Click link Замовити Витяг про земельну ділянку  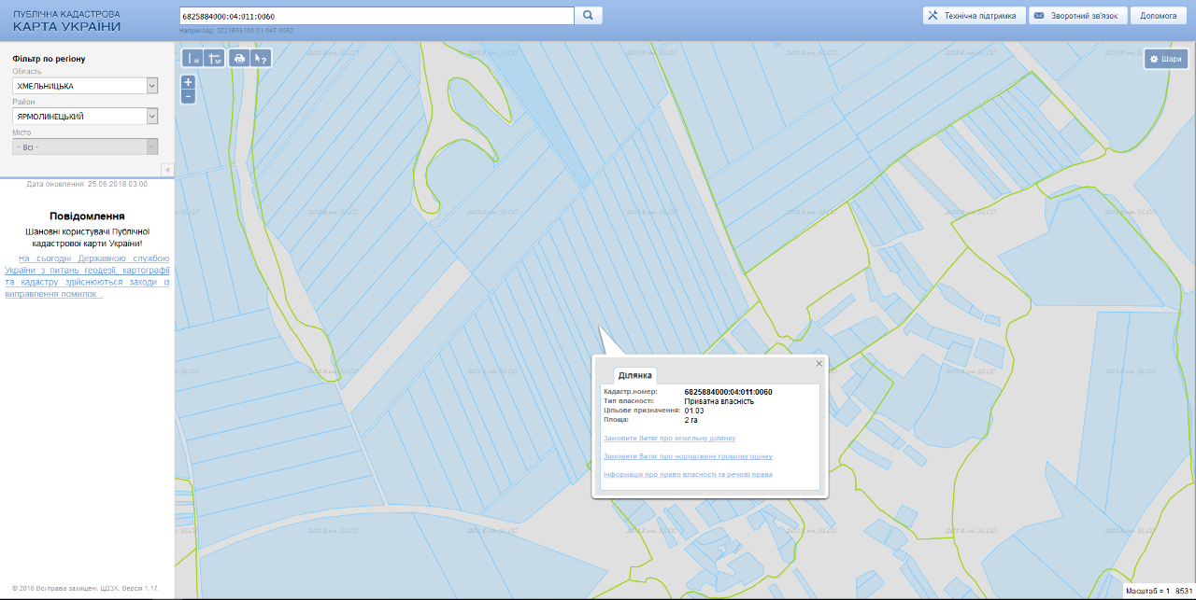point(669,438)
